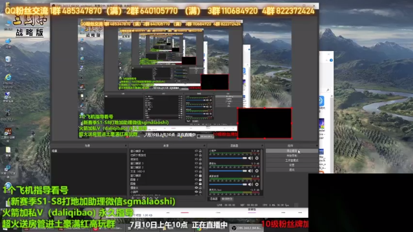Hide the 窗口捕获 2 source with eye icon
This screenshot has height=232, width=413.
coord(196,168)
